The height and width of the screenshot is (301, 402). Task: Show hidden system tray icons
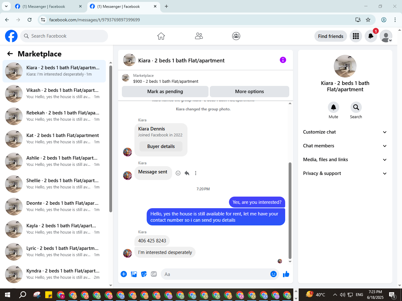coord(335,295)
